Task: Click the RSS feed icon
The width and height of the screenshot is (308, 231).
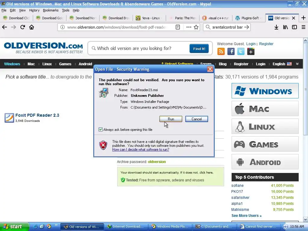Action: pyautogui.click(x=221, y=52)
